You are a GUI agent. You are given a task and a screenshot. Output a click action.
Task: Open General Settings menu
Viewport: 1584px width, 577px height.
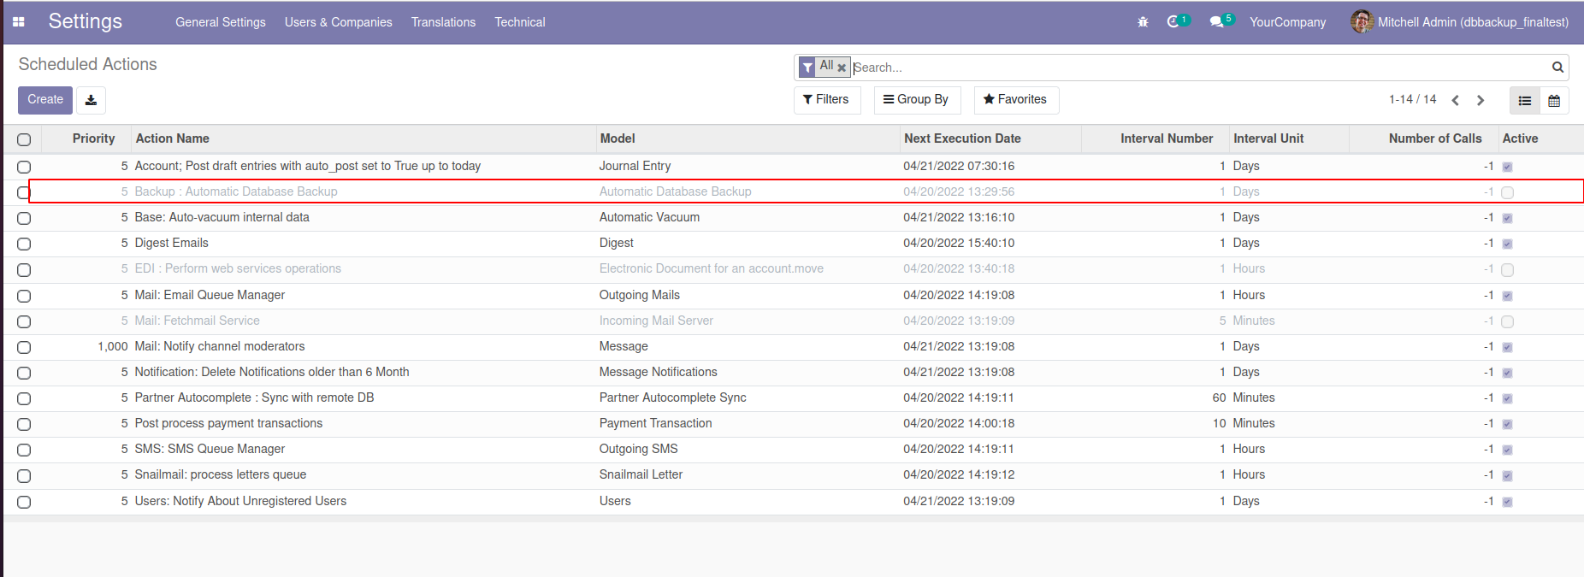tap(221, 22)
